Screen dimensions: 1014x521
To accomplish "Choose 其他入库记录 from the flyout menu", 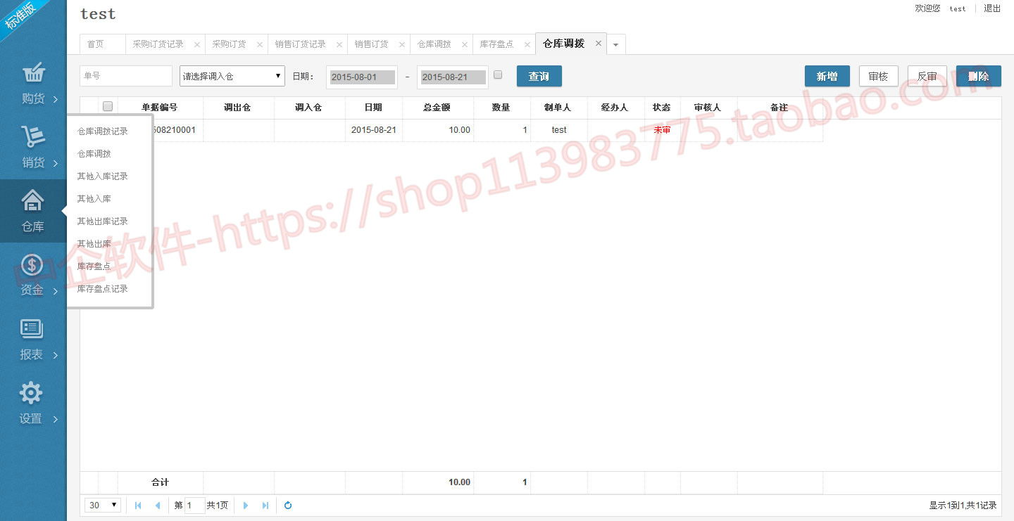I will pos(103,176).
